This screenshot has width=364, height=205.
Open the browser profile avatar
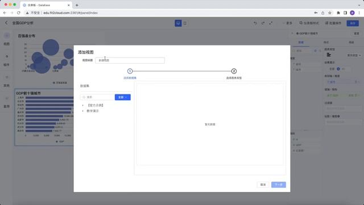click(352, 13)
